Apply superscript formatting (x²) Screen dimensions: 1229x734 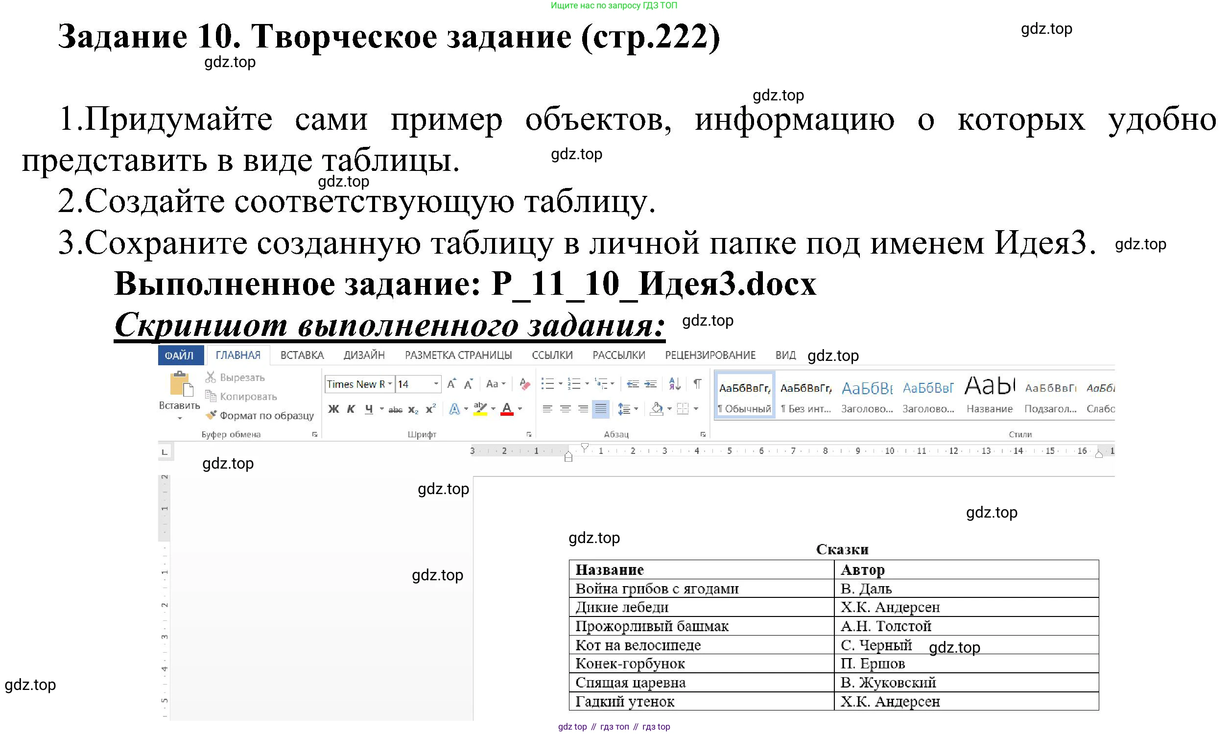click(x=431, y=409)
